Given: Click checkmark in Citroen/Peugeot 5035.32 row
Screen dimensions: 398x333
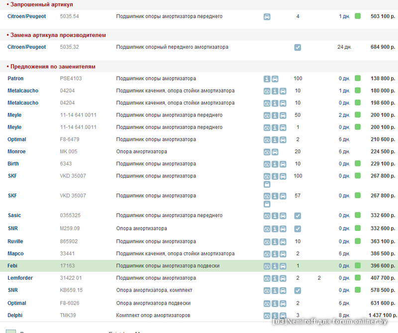Looking at the screenshot, I should 298,47.
